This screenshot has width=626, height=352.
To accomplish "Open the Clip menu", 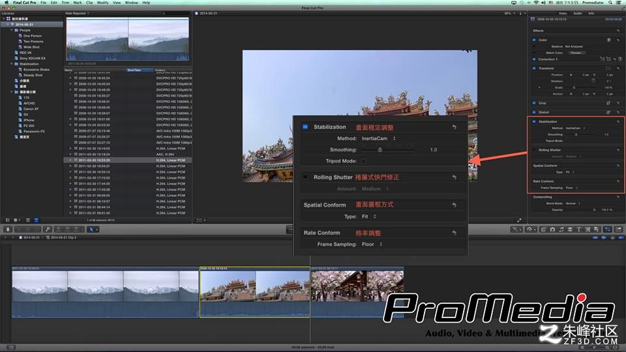I will [89, 3].
